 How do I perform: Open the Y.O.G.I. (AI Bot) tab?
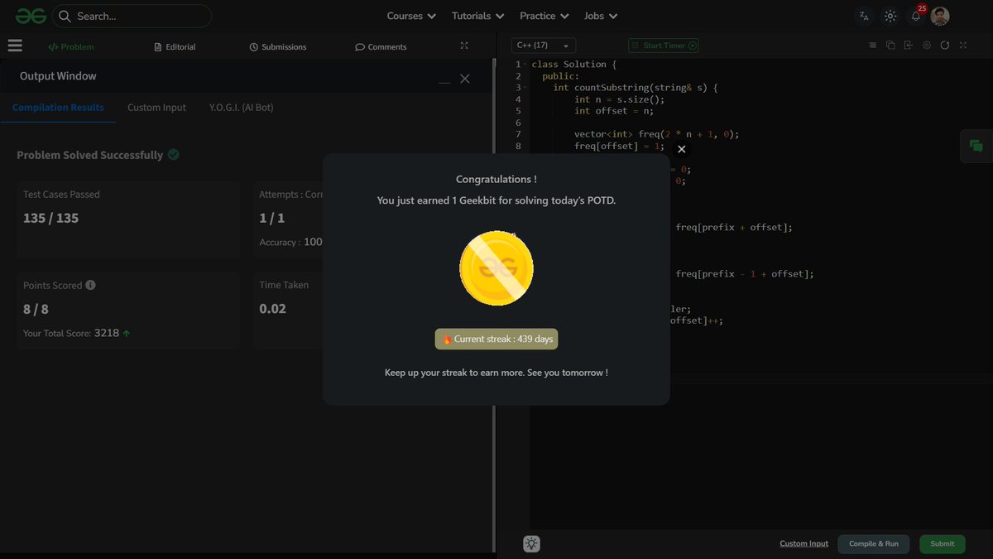[242, 108]
